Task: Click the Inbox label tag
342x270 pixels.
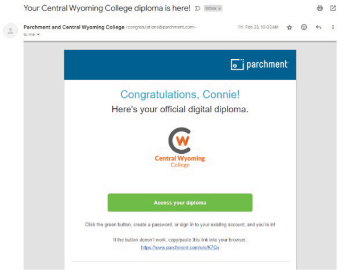Action: pyautogui.click(x=210, y=8)
